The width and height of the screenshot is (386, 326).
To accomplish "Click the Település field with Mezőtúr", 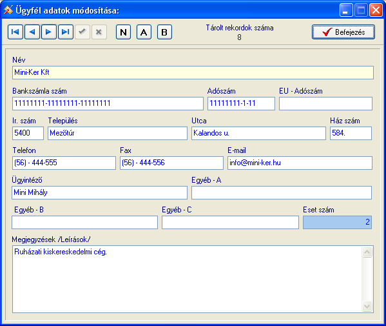I will click(118, 134).
